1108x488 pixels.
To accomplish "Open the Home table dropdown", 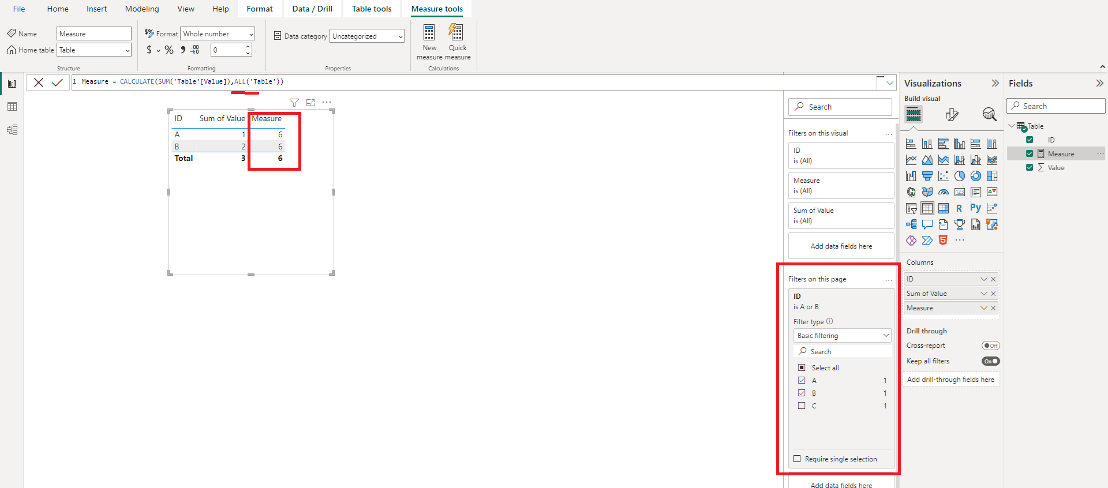I will click(x=94, y=50).
